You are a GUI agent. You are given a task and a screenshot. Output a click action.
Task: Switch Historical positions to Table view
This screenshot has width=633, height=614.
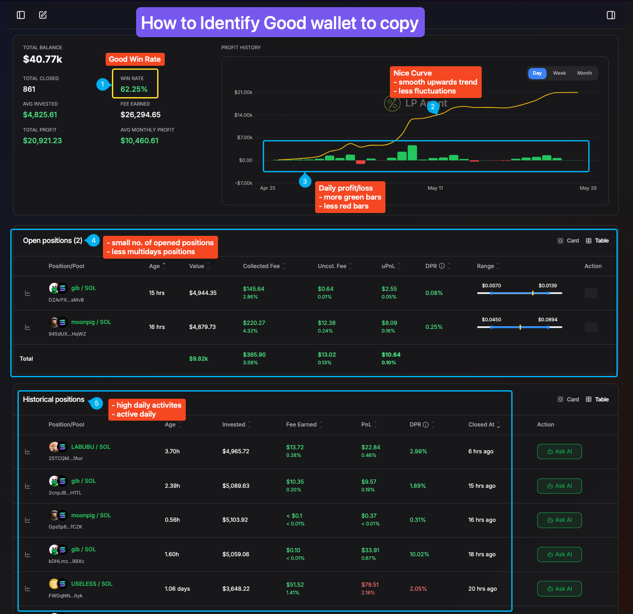click(597, 400)
